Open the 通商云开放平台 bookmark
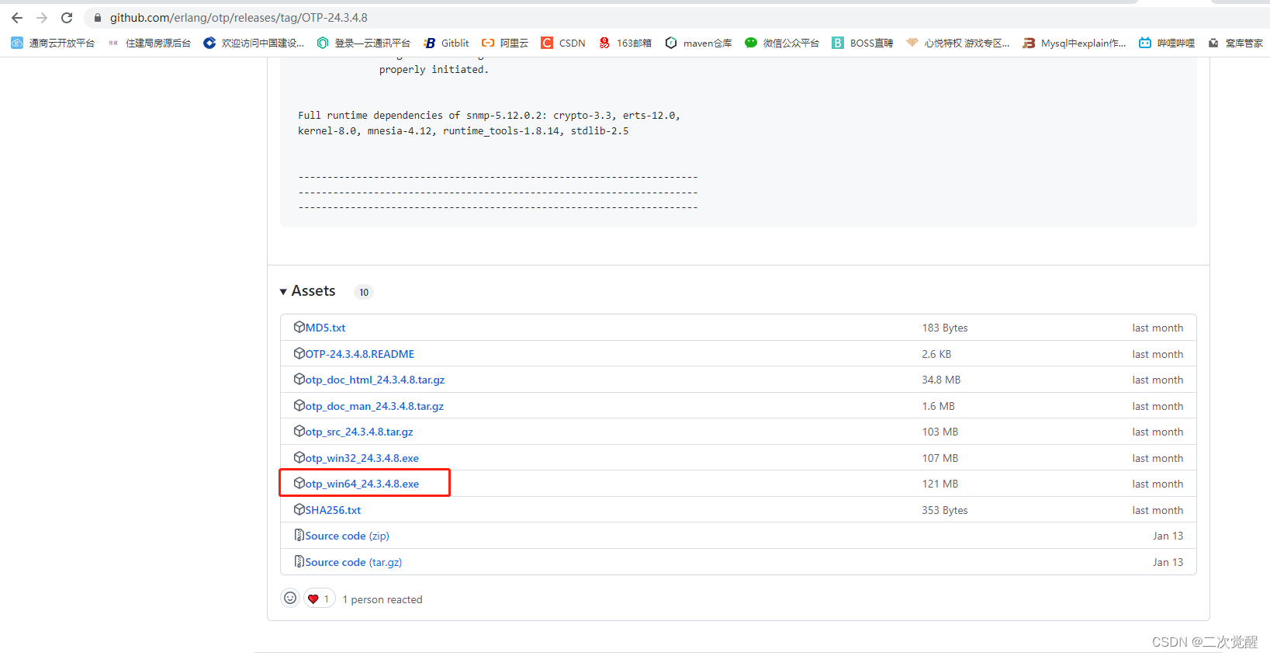The image size is (1270, 656). click(53, 43)
